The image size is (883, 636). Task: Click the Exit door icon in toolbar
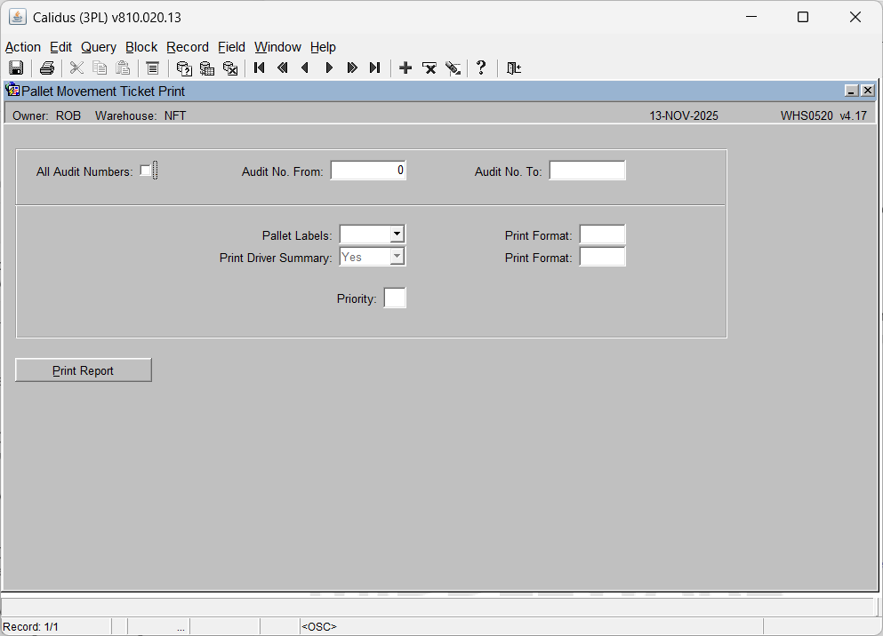pos(513,68)
